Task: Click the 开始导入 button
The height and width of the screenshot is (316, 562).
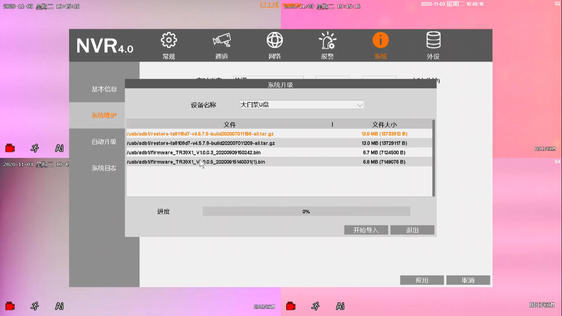Action: coord(366,230)
